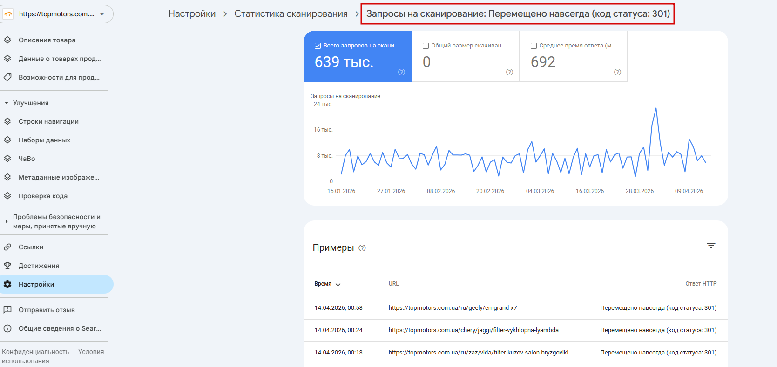Click the help icon next to Примеры heading
This screenshot has width=777, height=367.
click(362, 248)
